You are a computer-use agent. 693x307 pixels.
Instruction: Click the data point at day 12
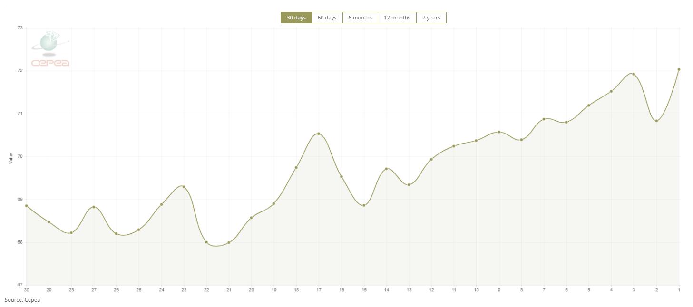point(431,159)
